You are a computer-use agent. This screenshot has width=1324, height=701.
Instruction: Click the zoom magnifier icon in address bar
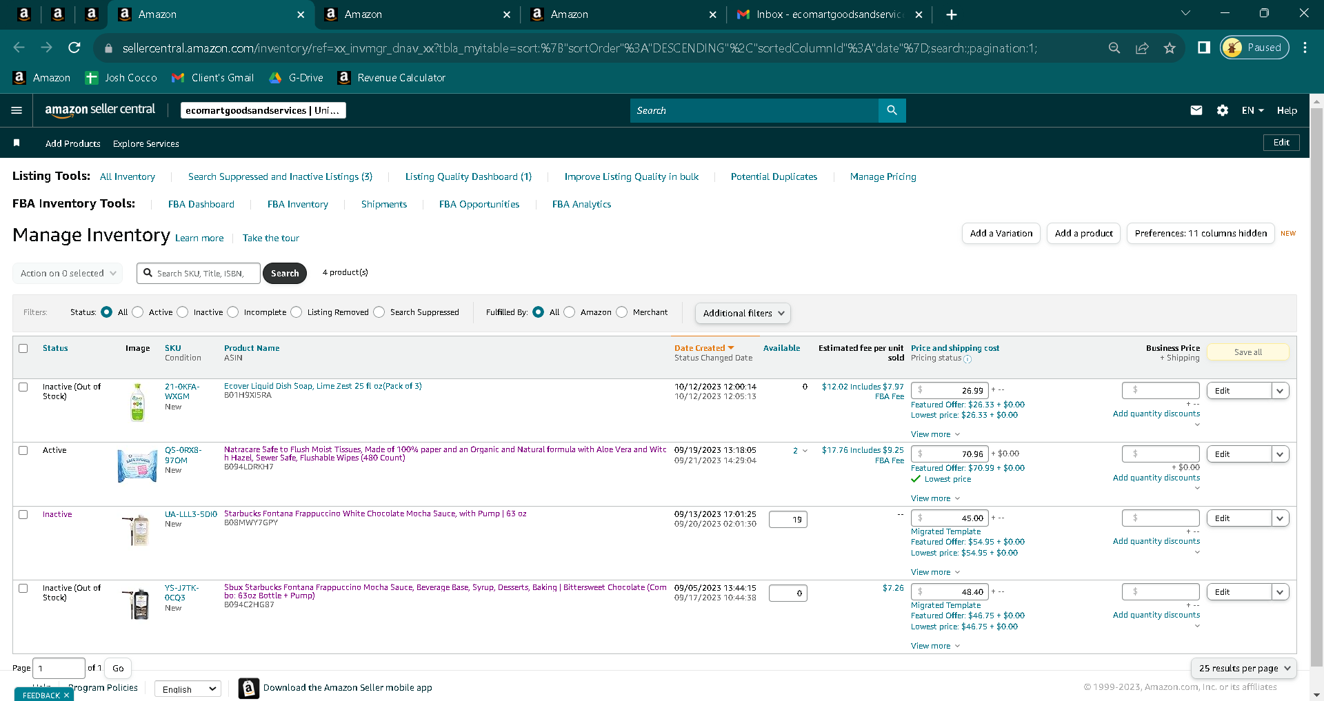[x=1114, y=48]
